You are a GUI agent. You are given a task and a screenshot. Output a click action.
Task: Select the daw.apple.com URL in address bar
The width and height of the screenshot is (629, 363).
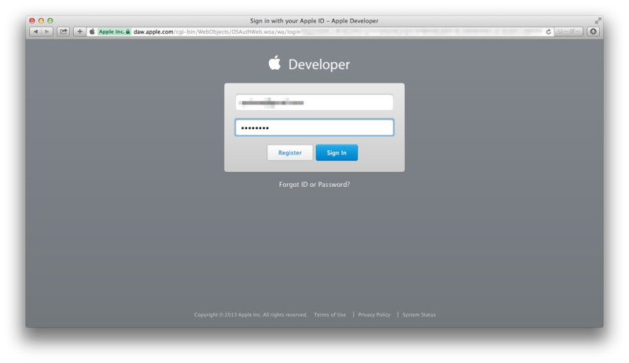click(x=217, y=31)
